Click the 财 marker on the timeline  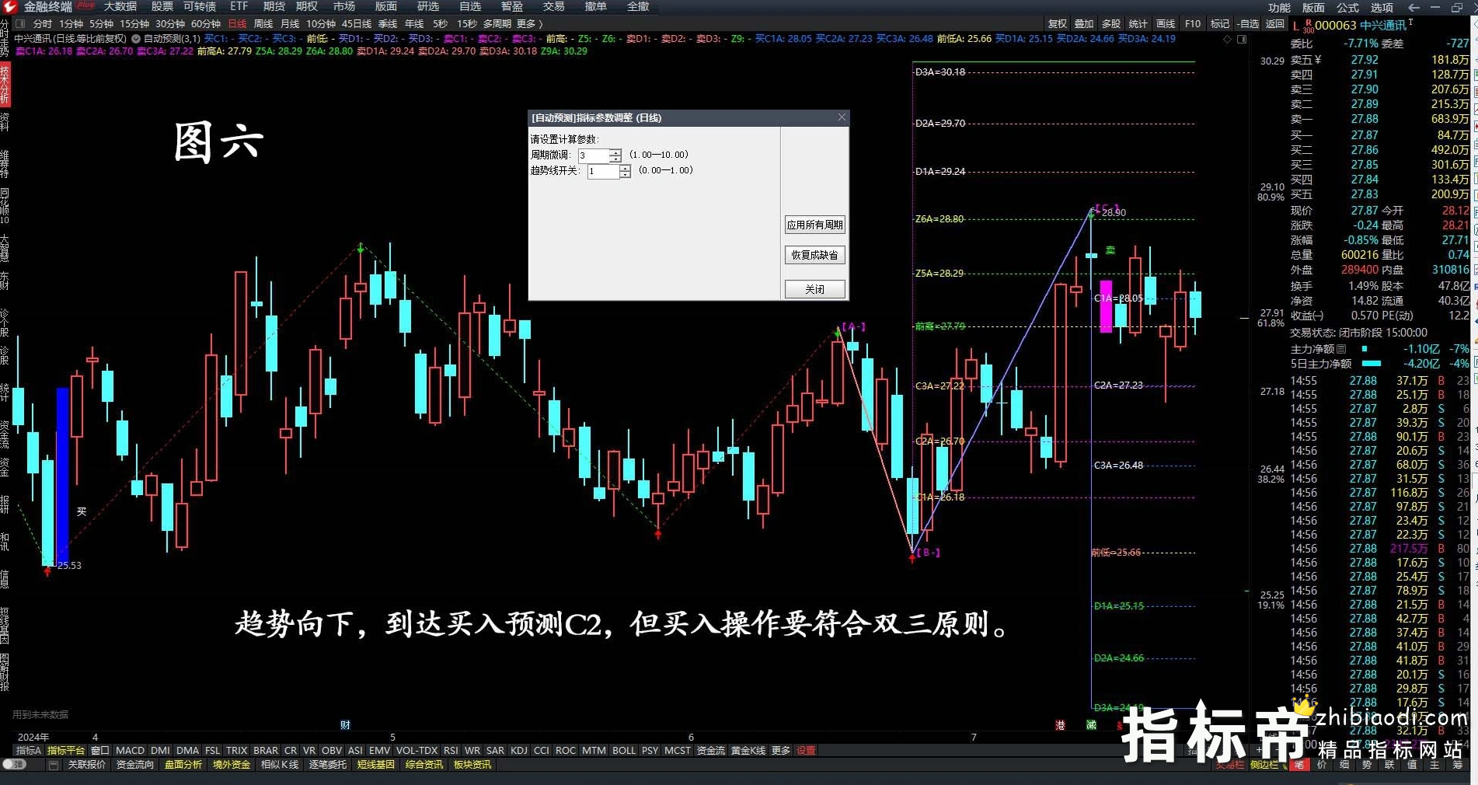click(345, 725)
